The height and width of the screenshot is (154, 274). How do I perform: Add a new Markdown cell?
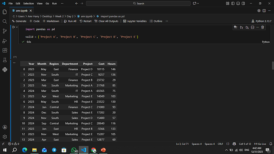click(x=51, y=21)
